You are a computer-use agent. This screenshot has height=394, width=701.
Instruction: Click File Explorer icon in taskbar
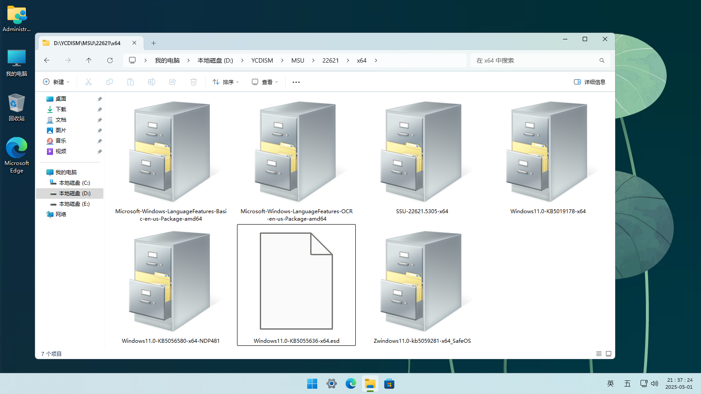click(x=370, y=384)
